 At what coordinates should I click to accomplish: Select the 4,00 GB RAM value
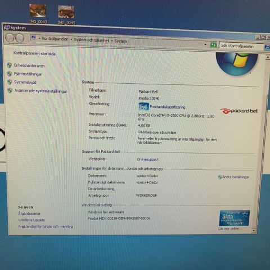tap(144, 126)
